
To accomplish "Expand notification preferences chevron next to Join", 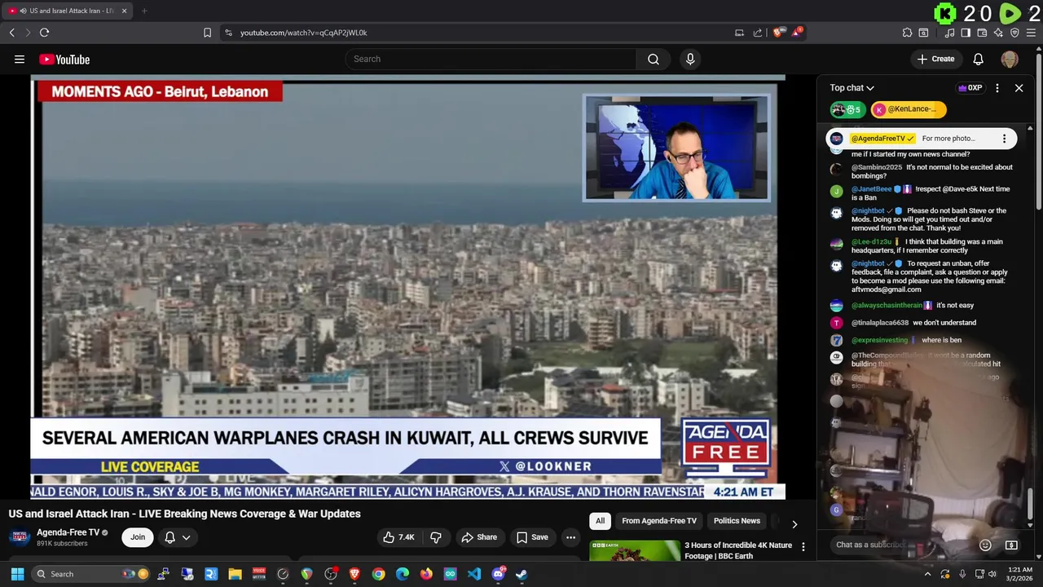I will pyautogui.click(x=187, y=537).
